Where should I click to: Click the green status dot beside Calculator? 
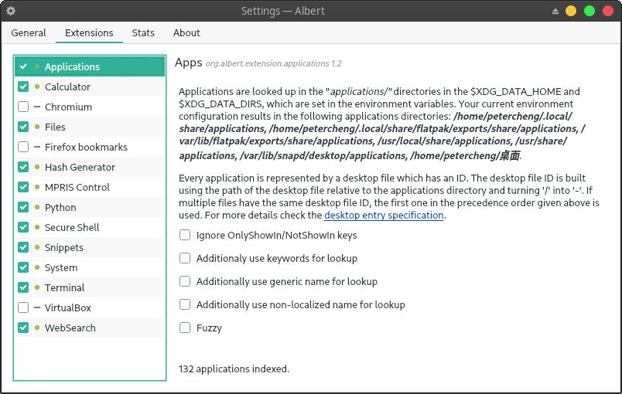point(37,87)
